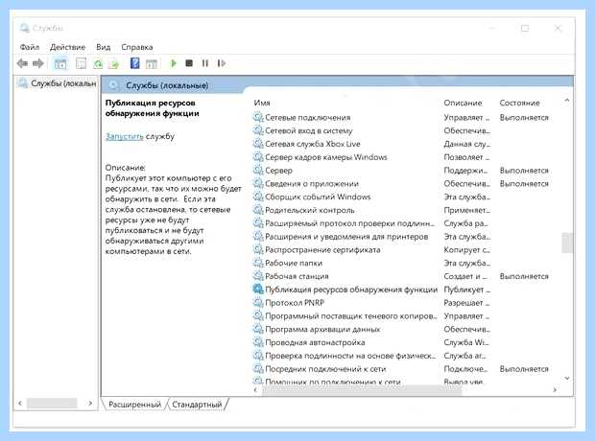The width and height of the screenshot is (595, 441).
Task: Refresh the services list
Action: [98, 63]
